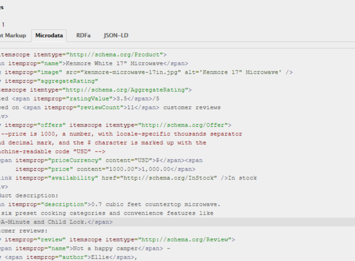Click the comment line starting "price is 1000"
The image size is (355, 261).
[120, 134]
